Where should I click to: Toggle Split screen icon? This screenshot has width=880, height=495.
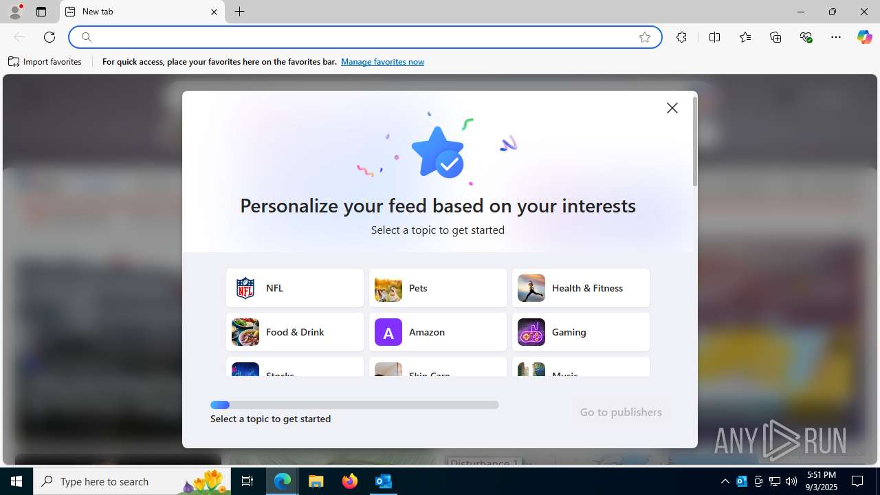714,37
